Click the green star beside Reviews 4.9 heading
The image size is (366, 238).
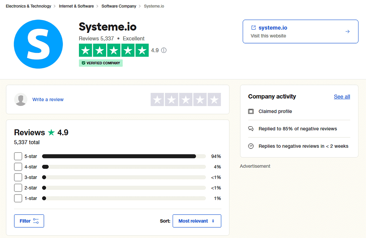51,132
